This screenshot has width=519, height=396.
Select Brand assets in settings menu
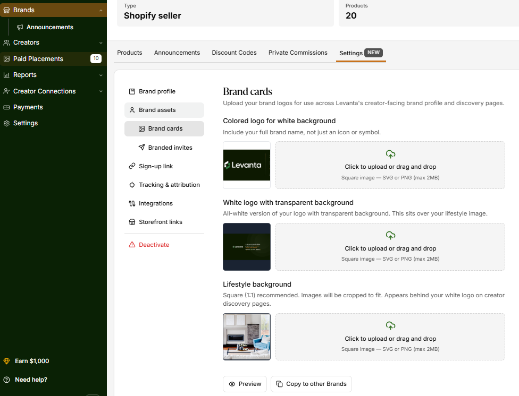164,110
